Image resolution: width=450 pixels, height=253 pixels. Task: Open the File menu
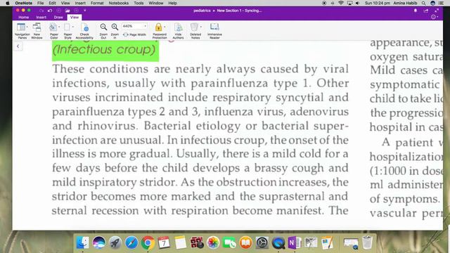41,3
